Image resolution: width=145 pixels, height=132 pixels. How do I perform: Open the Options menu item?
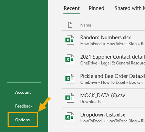[22, 120]
